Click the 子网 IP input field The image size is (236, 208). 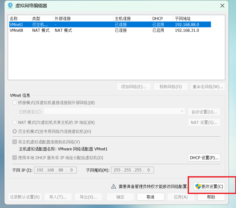55,170
